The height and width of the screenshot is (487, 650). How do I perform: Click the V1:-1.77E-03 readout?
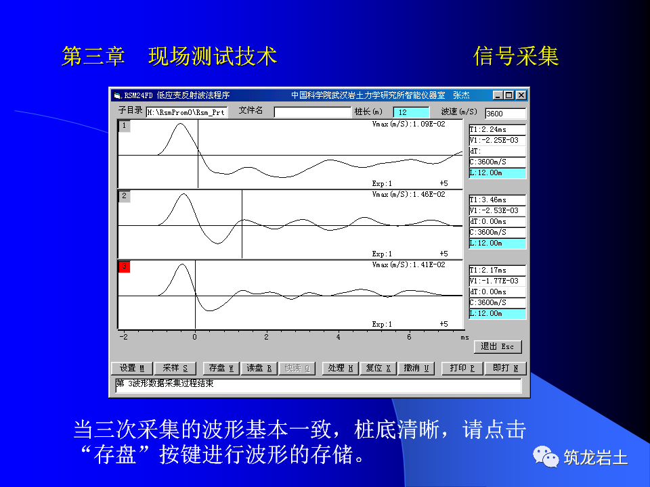tap(498, 281)
